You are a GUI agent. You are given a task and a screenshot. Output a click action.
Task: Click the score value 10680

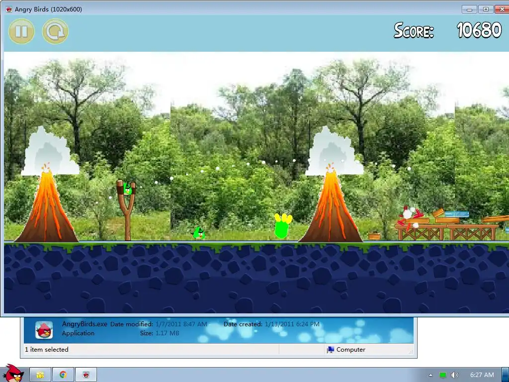[479, 30]
